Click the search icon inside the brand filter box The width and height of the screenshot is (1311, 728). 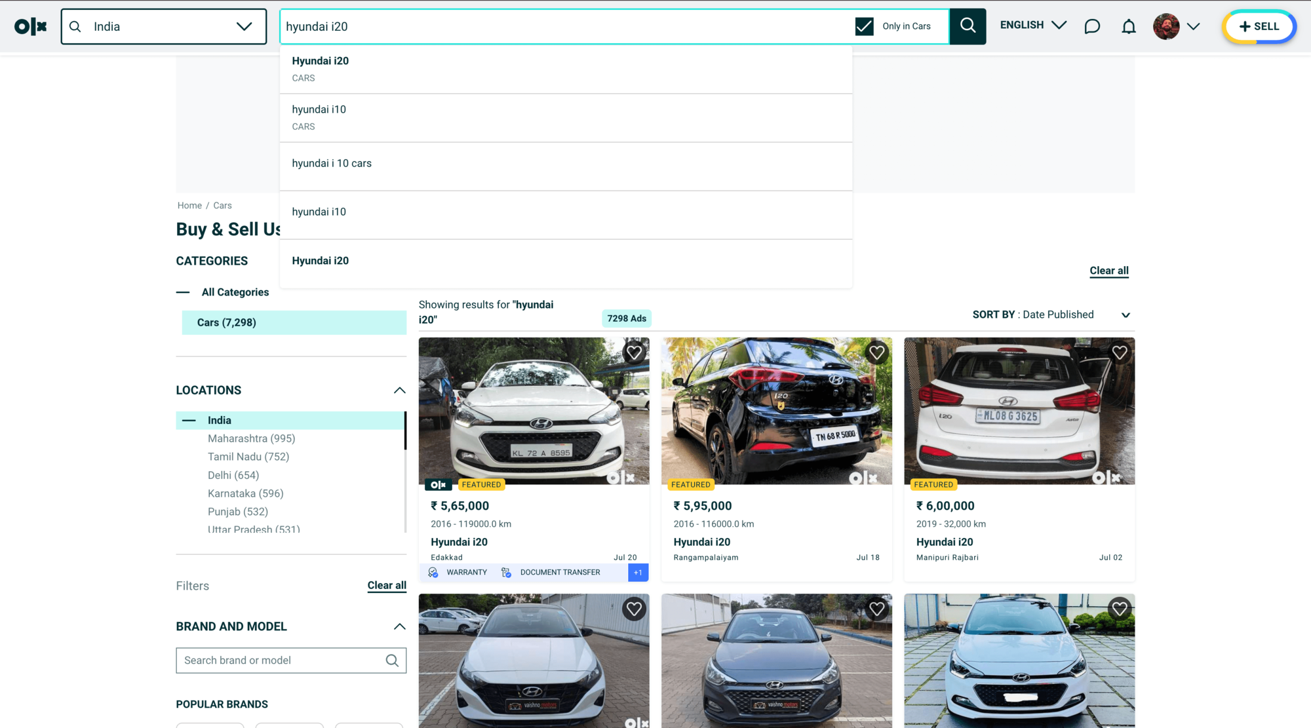(x=393, y=661)
